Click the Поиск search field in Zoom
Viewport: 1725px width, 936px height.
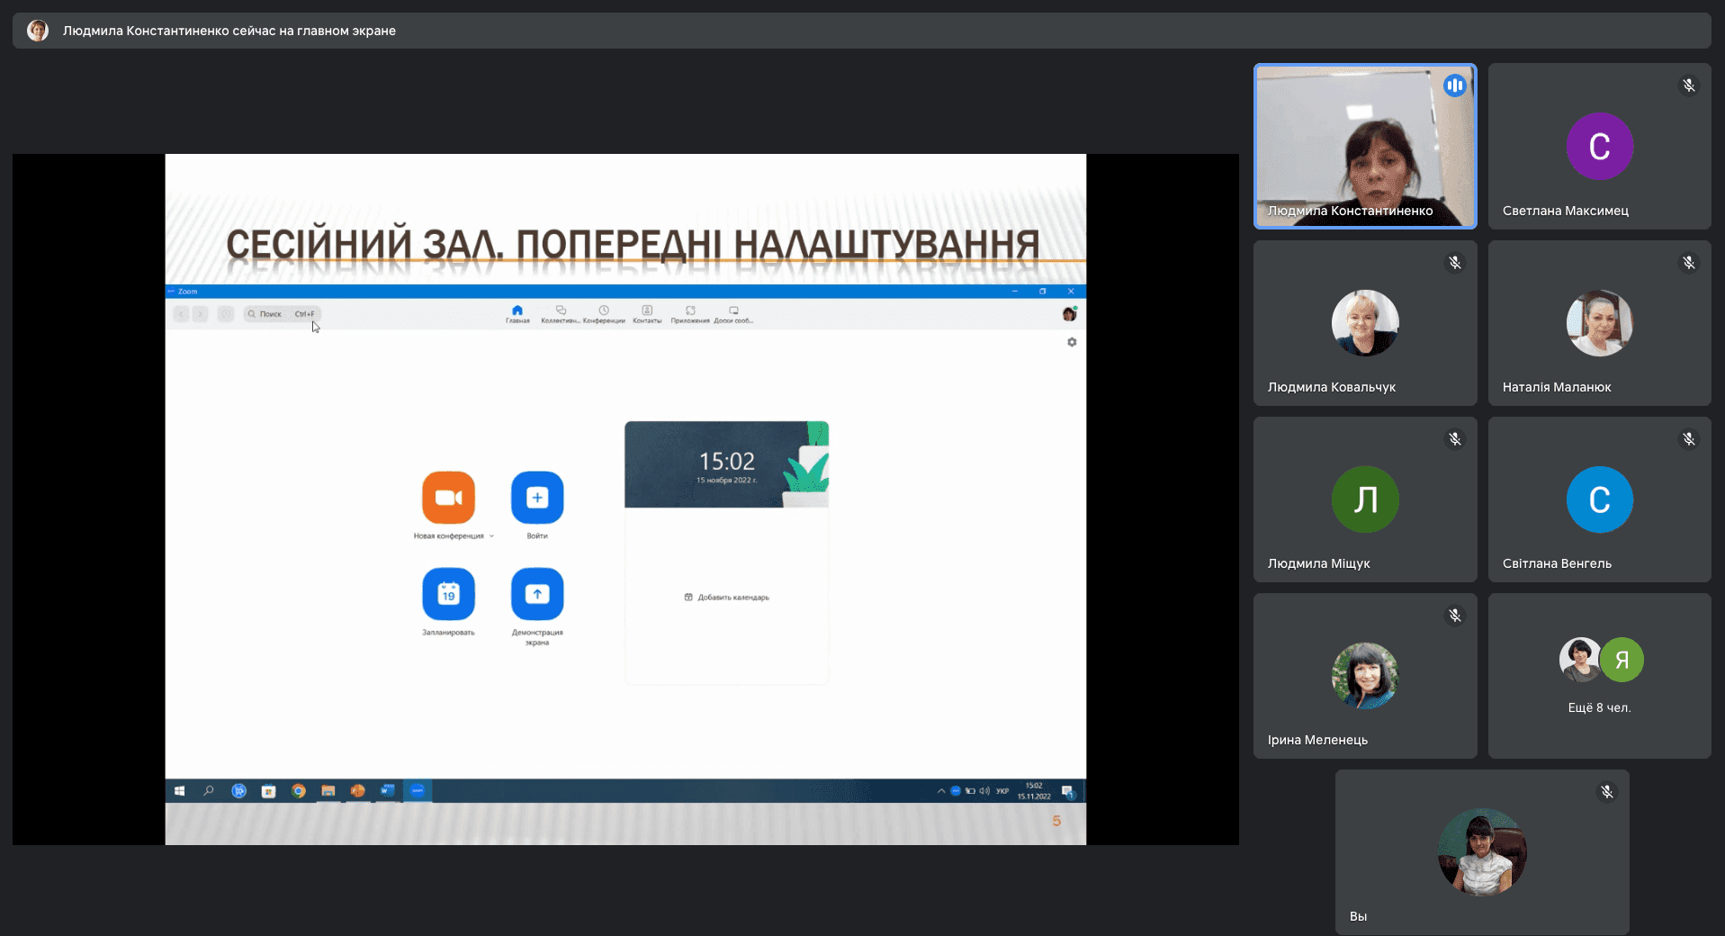coord(282,314)
